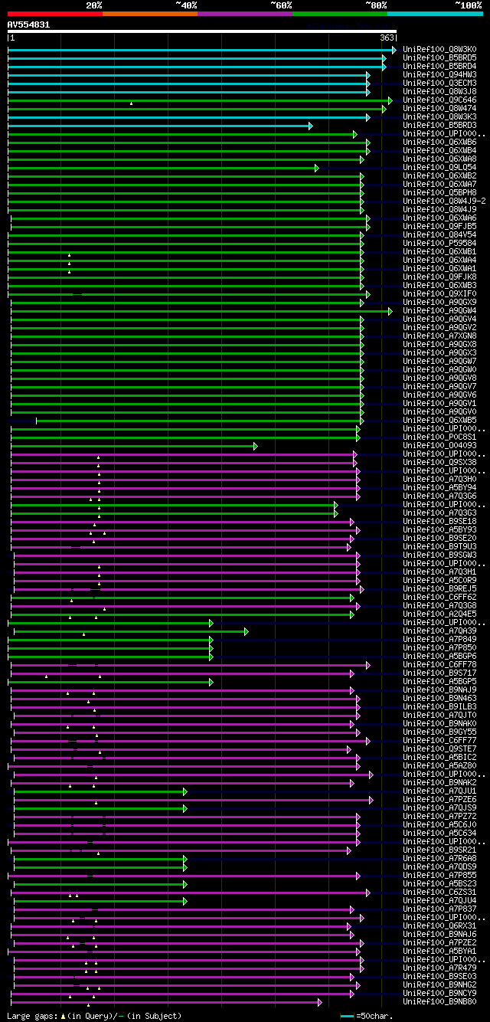Select the UniRef100_A5AZ80 label
The width and height of the screenshot is (490, 1022).
click(440, 765)
